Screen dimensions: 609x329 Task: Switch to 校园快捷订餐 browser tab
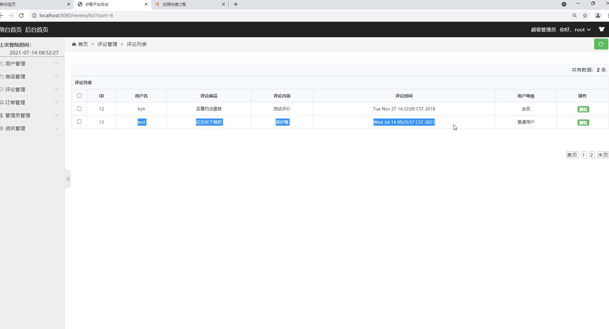(x=190, y=4)
